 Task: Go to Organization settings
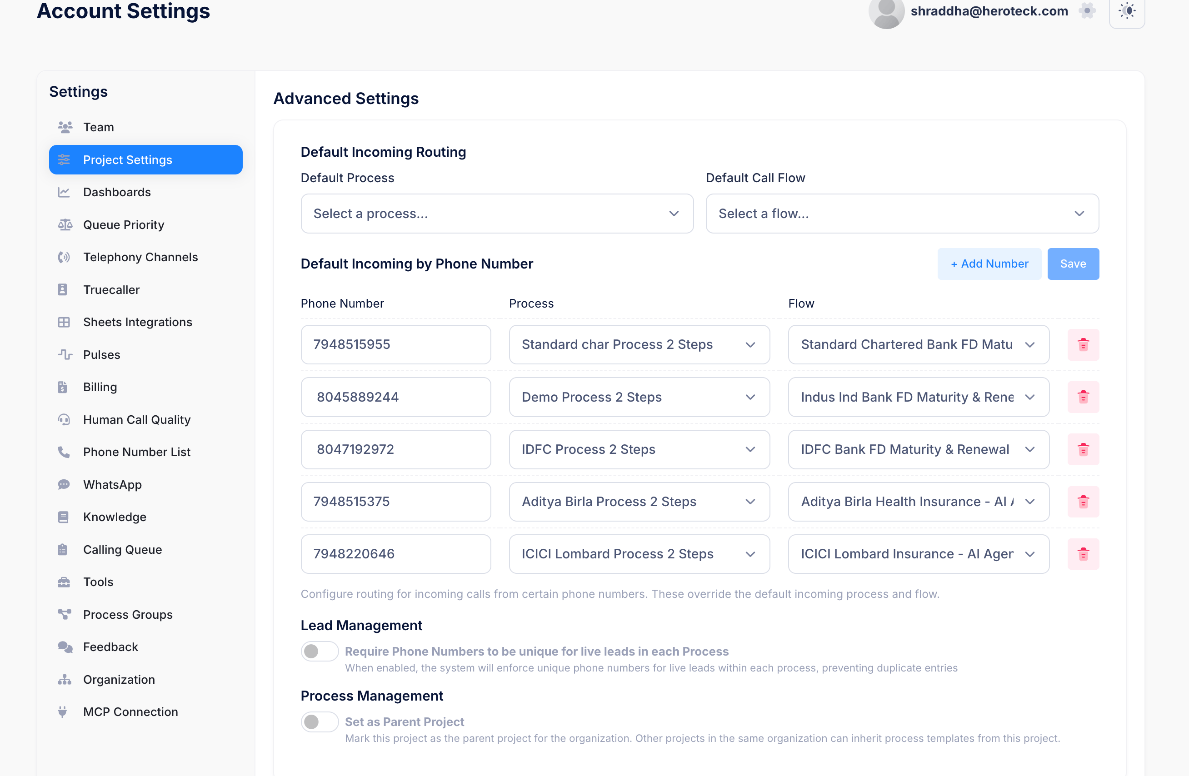pyautogui.click(x=145, y=680)
